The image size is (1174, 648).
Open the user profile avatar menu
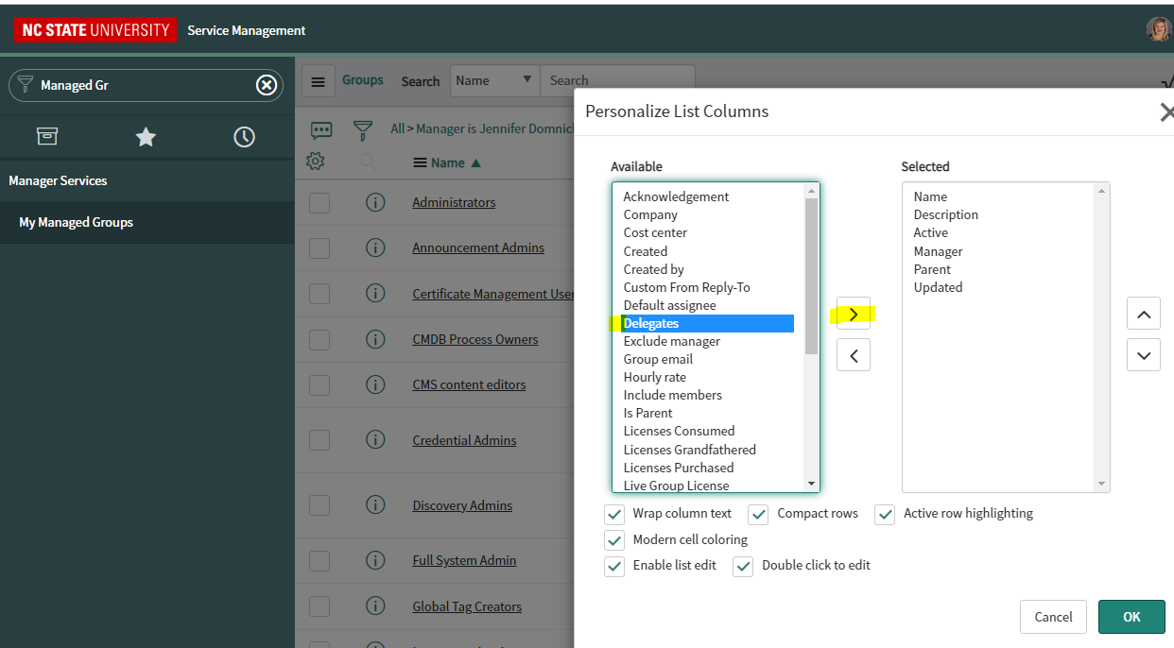pos(1158,29)
